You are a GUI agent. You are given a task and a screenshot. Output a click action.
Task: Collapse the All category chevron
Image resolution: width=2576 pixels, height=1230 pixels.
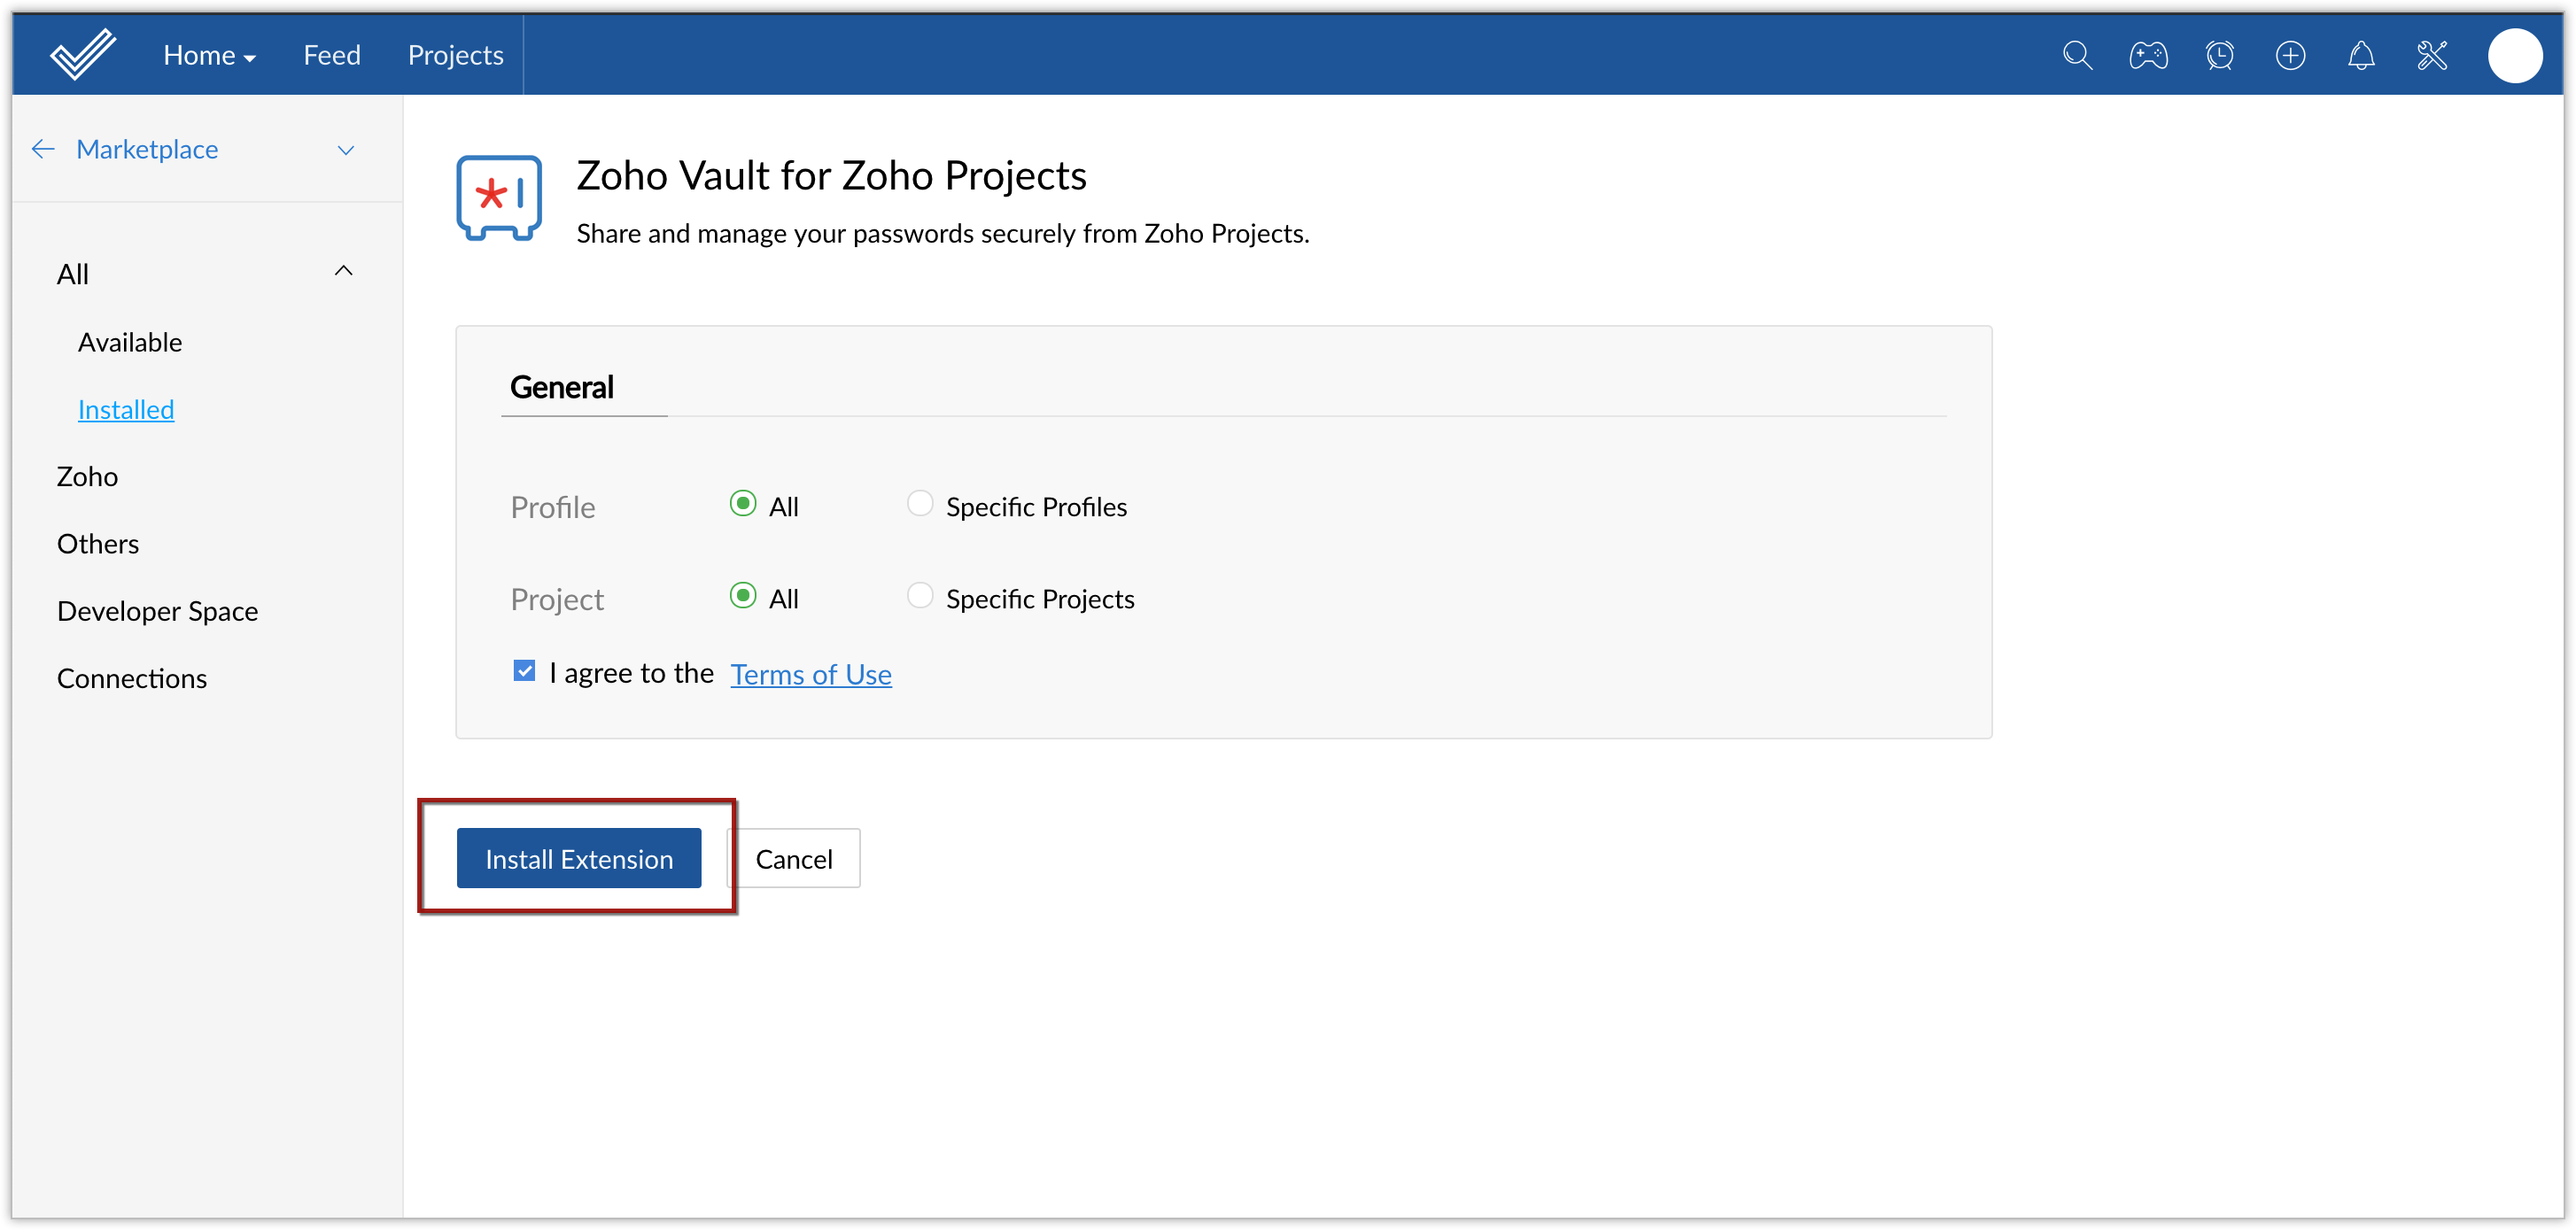[x=343, y=271]
